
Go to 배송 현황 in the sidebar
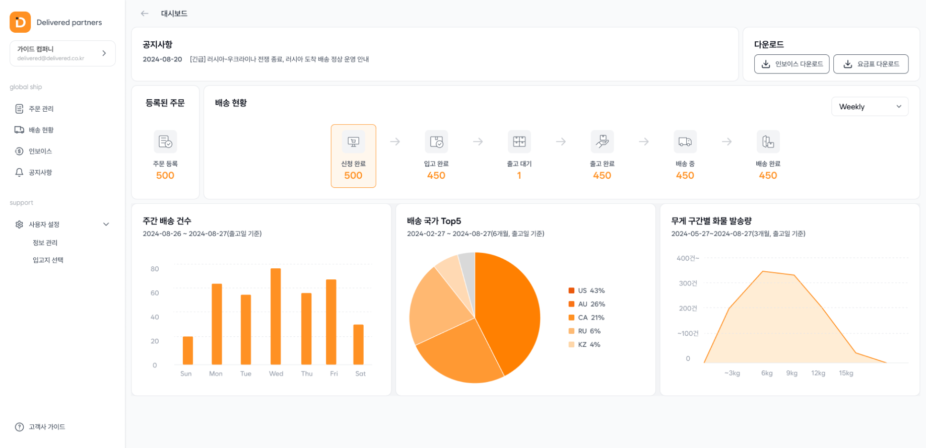41,130
